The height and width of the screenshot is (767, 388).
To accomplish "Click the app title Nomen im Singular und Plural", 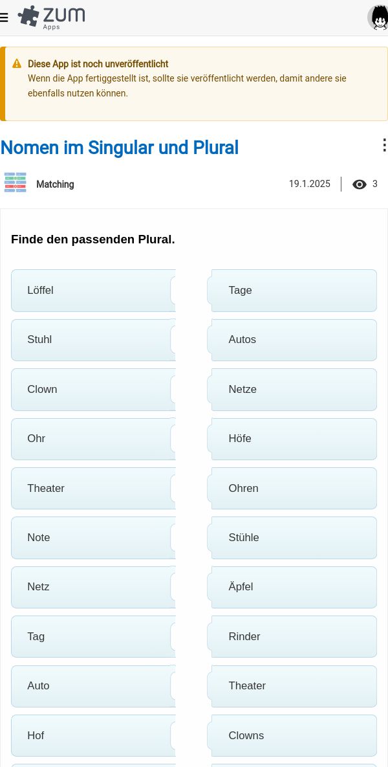I will tap(120, 147).
